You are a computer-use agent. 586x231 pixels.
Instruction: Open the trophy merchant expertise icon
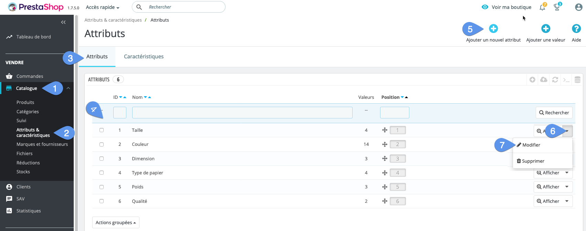[x=557, y=7]
